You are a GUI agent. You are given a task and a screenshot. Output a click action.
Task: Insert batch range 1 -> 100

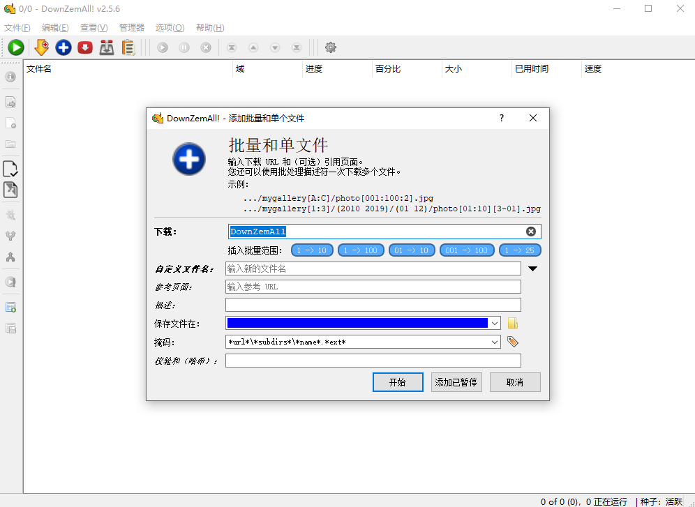[361, 250]
